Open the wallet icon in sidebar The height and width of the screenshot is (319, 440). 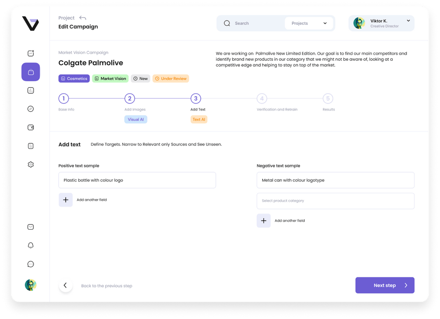click(31, 128)
